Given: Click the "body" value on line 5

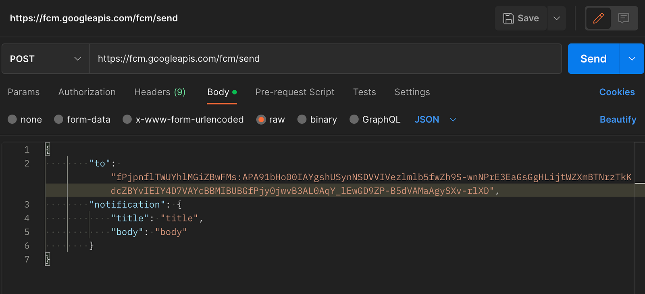Looking at the screenshot, I should (171, 232).
